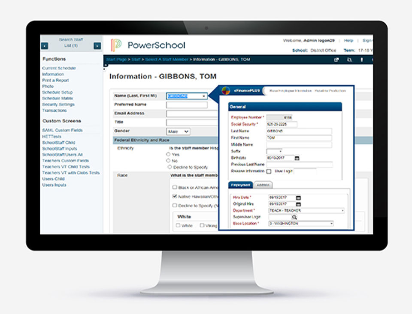Open the Photo link
Viewport: 412px width, 314px height.
point(48,86)
